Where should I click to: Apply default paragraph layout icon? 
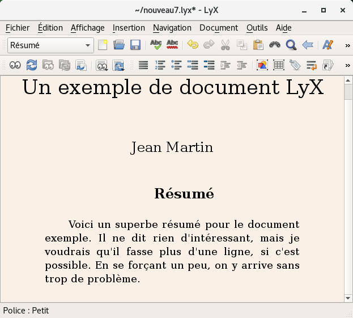[143, 65]
